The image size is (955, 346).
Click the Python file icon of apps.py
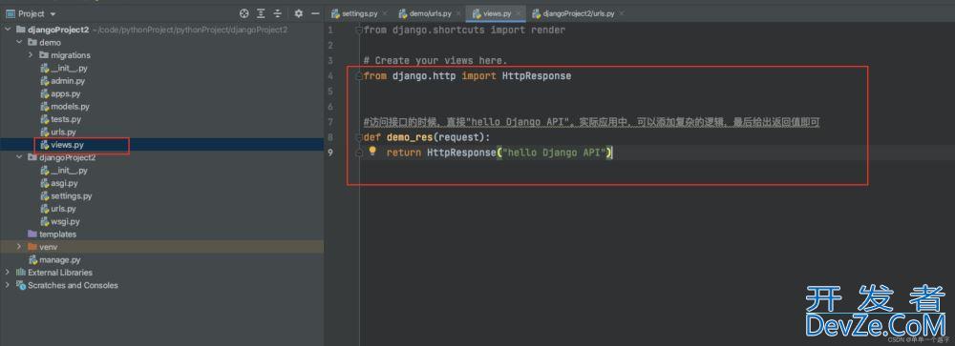pos(45,93)
